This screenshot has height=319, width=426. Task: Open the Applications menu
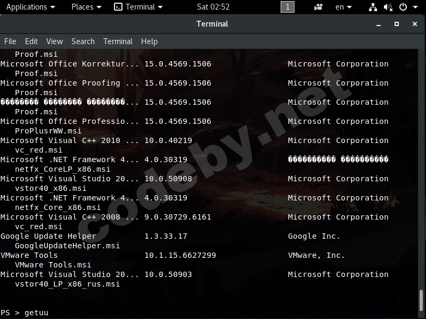pos(30,7)
